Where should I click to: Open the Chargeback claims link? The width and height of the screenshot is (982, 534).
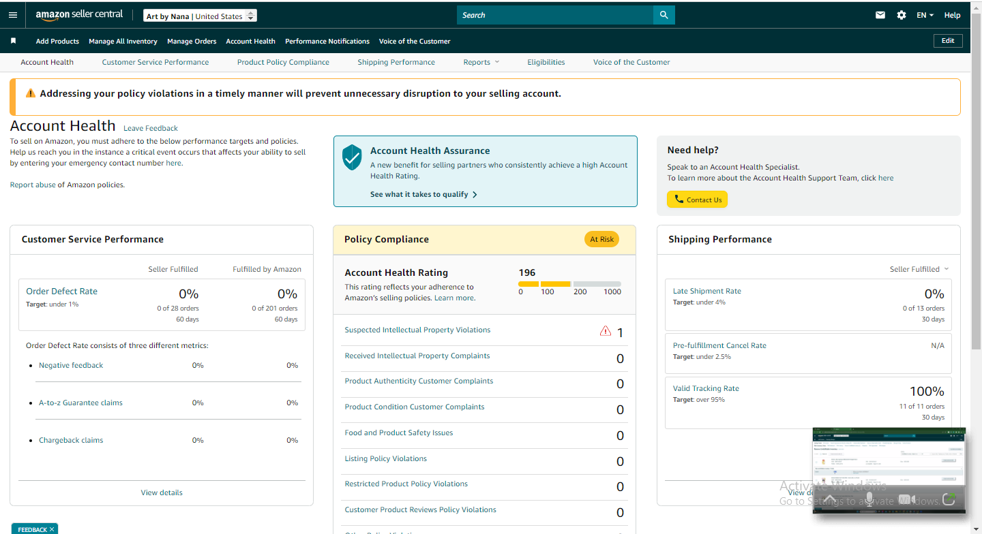[x=71, y=440]
